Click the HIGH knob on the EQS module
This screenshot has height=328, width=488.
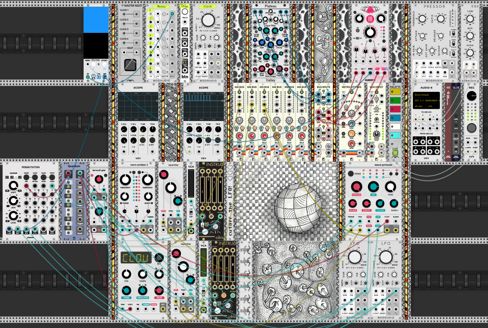click(x=470, y=53)
